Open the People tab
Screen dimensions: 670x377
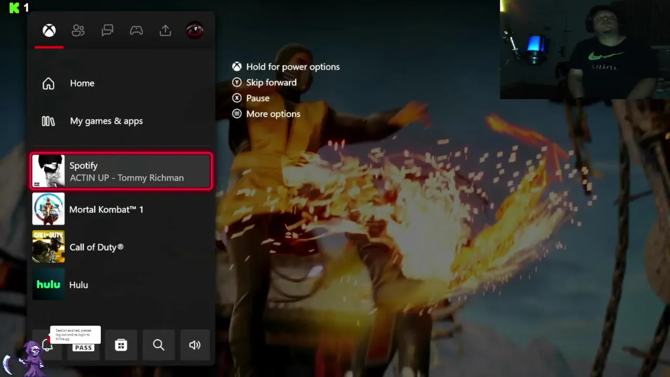click(78, 30)
